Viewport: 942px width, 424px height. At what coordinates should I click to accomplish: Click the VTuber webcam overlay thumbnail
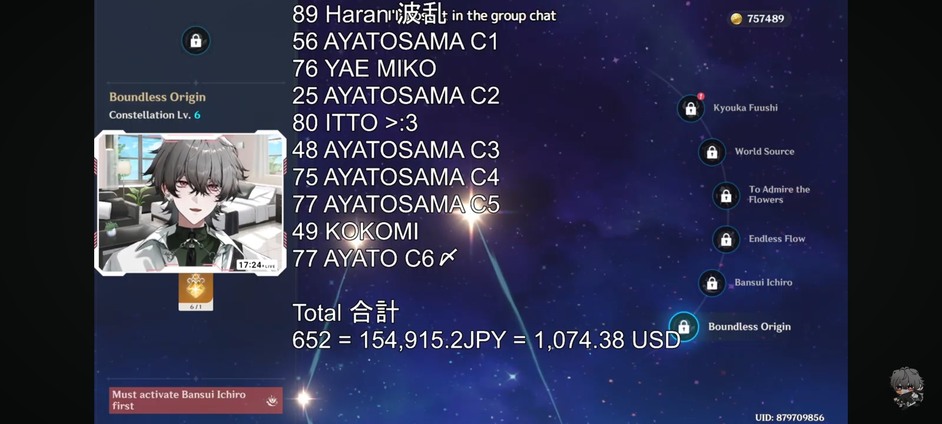click(190, 203)
